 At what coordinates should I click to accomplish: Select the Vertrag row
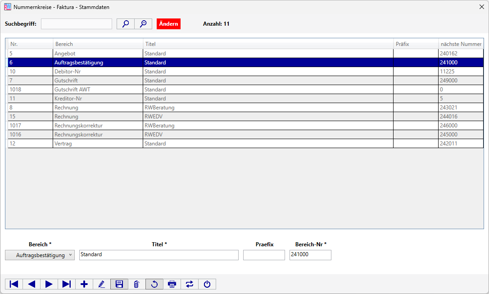246,144
